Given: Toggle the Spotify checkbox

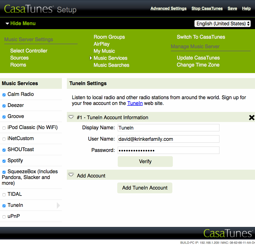Looking at the screenshot, I should click(x=4, y=161).
